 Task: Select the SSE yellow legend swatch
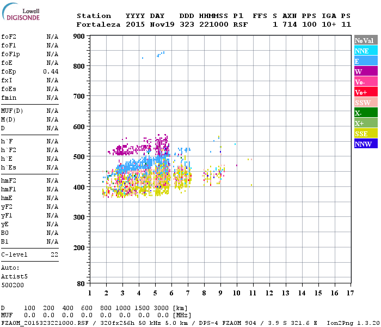366,134
